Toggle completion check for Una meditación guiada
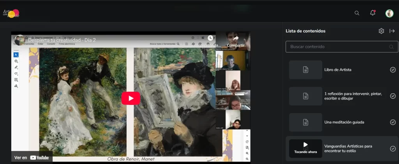This screenshot has width=399, height=164. pos(393,122)
